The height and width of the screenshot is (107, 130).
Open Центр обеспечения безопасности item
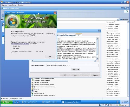(x=43, y=87)
